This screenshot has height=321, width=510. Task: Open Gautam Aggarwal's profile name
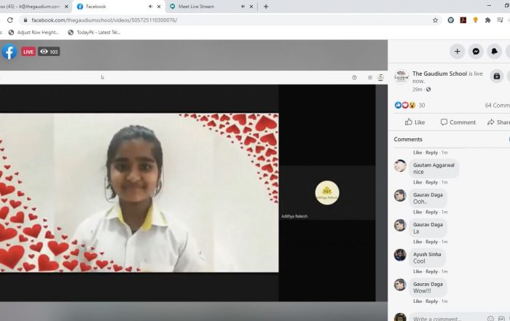433,165
